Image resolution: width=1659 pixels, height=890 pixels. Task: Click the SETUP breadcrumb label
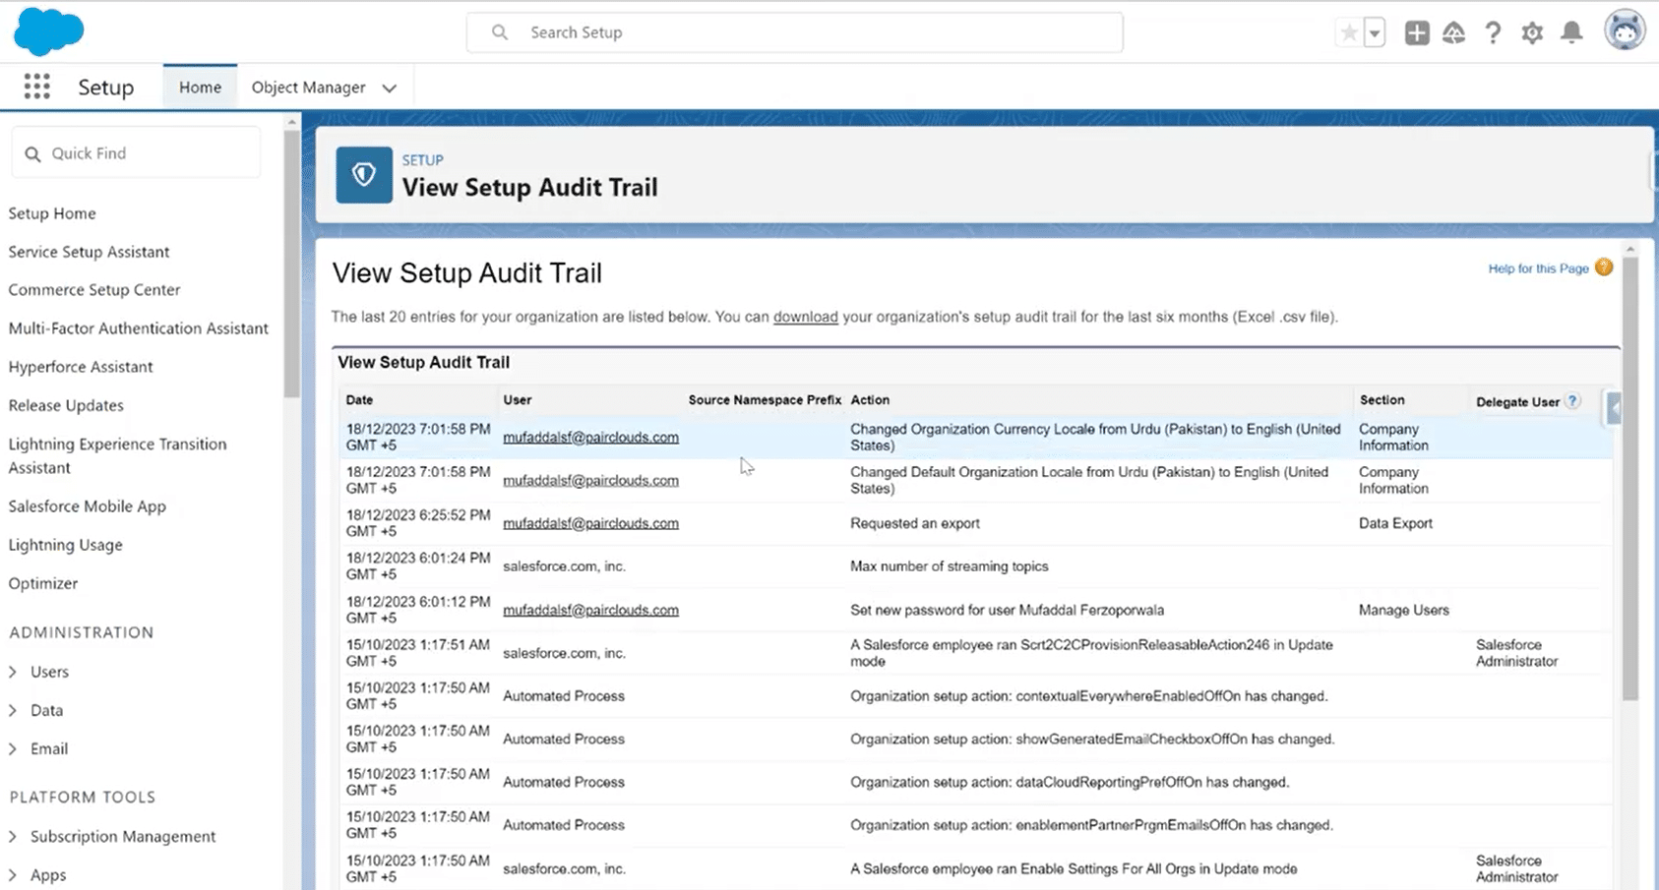(422, 160)
